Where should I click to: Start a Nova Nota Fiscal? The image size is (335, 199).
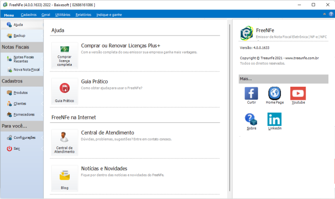pos(22,70)
